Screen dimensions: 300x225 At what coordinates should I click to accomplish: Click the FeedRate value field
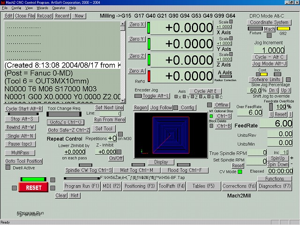click(276, 123)
